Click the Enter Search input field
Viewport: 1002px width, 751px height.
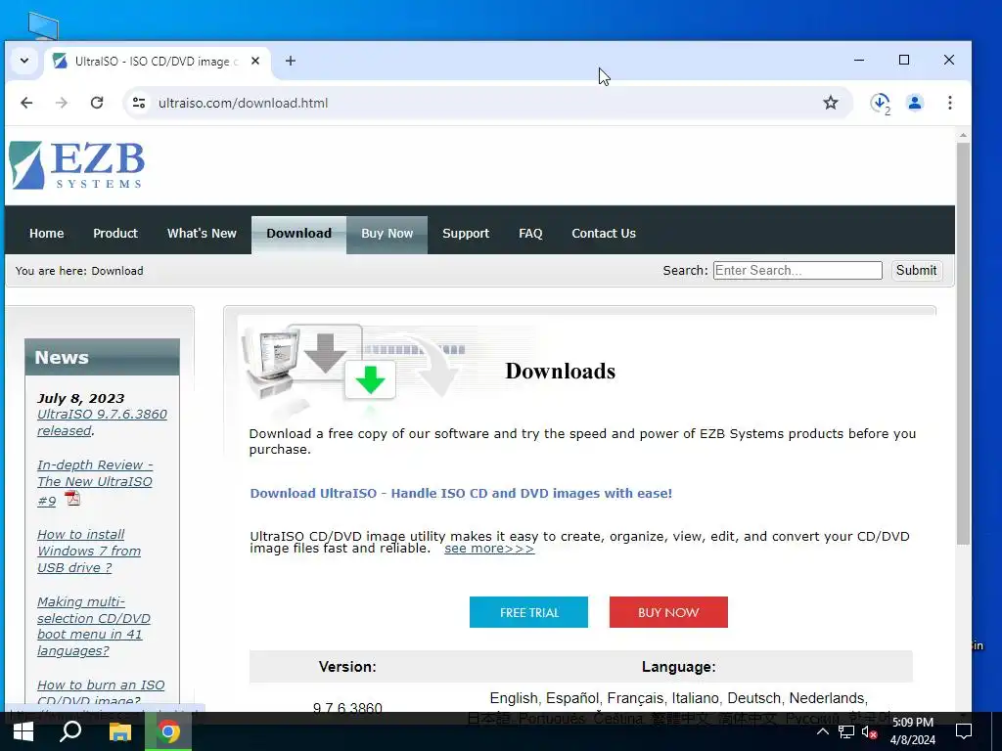click(x=797, y=270)
